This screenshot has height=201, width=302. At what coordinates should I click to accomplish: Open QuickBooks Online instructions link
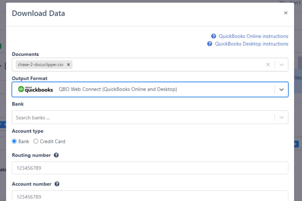(x=253, y=36)
